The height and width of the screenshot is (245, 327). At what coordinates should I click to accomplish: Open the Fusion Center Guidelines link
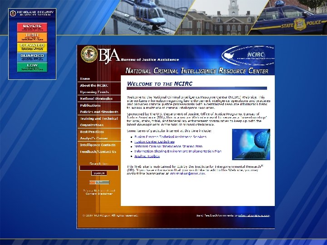point(154,142)
